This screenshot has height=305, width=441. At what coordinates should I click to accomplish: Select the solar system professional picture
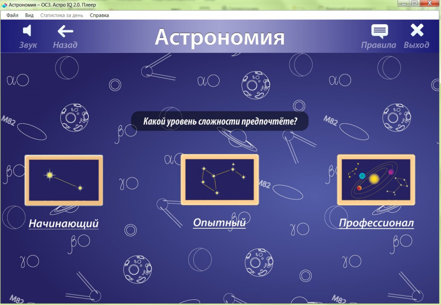[x=376, y=180]
